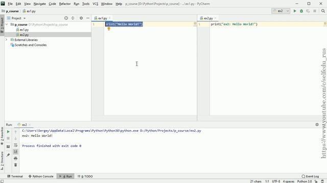Open the Help menu
Image resolution: width=327 pixels, height=183 pixels.
pos(119,4)
